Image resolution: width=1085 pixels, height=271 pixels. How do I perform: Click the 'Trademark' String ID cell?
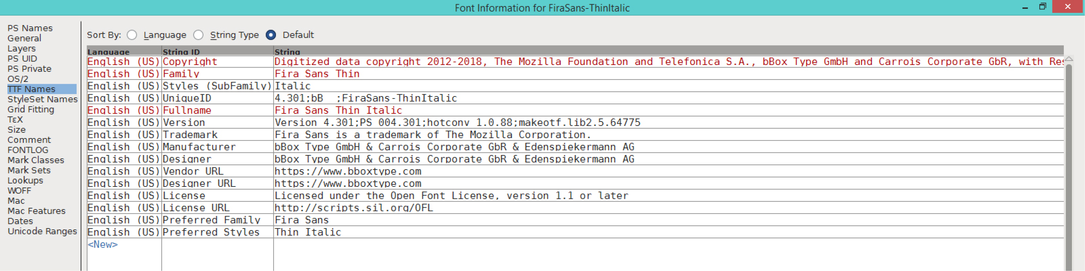tap(218, 135)
